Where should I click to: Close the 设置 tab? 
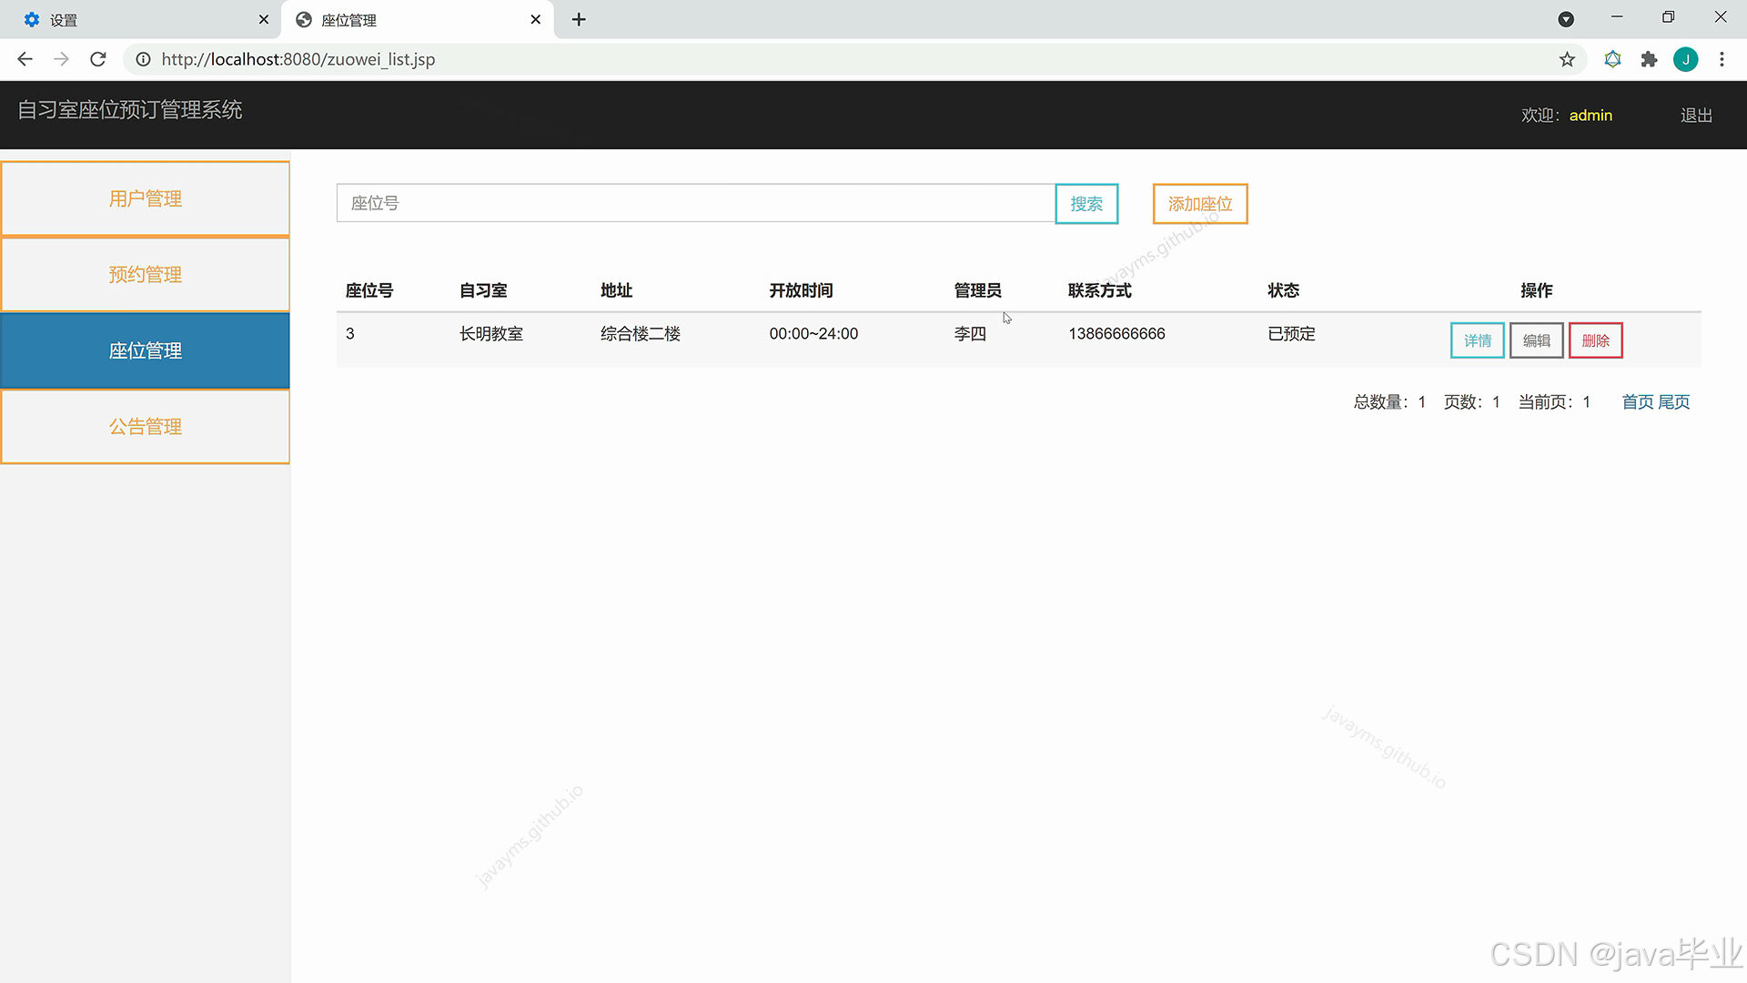264,19
